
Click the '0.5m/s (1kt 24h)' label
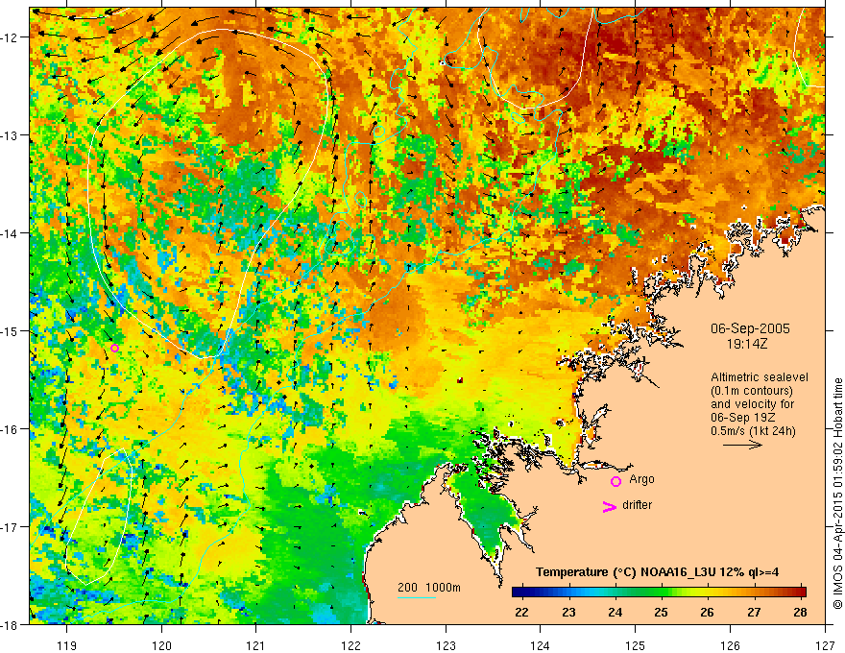(x=753, y=431)
